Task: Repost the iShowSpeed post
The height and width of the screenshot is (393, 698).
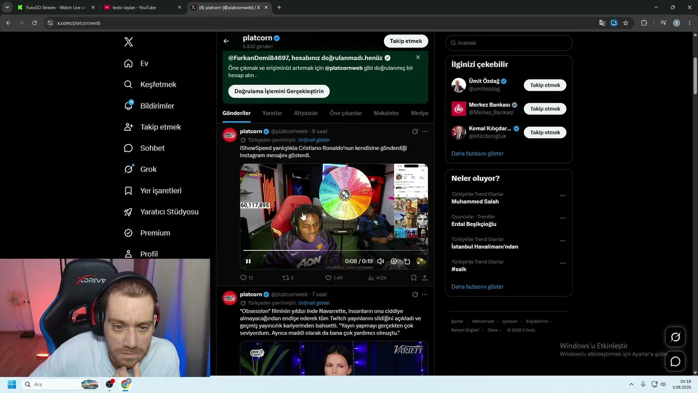Action: pos(288,278)
